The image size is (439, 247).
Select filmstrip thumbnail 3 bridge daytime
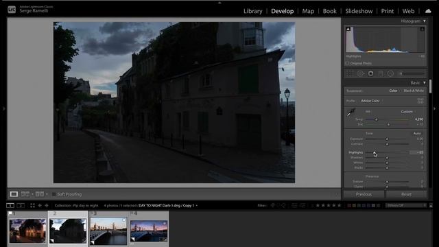[108, 231]
